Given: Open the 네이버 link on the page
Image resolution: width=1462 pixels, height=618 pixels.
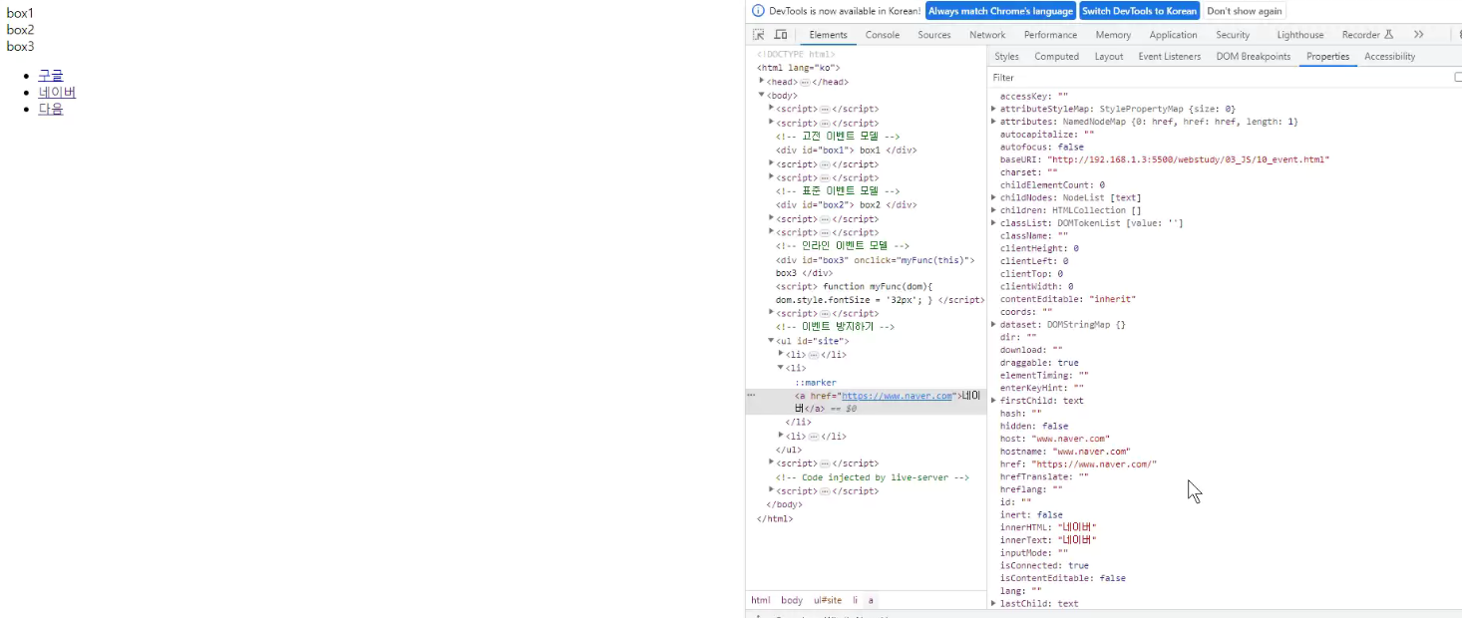Looking at the screenshot, I should point(57,93).
